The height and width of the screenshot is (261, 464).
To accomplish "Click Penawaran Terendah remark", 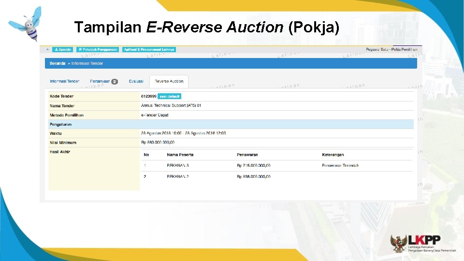I will click(x=340, y=165).
